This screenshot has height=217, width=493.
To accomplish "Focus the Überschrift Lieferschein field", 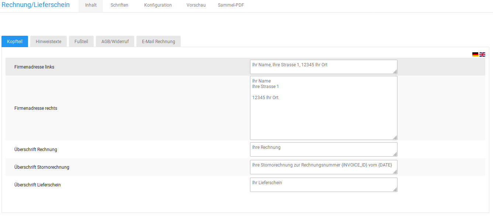I will [323, 185].
